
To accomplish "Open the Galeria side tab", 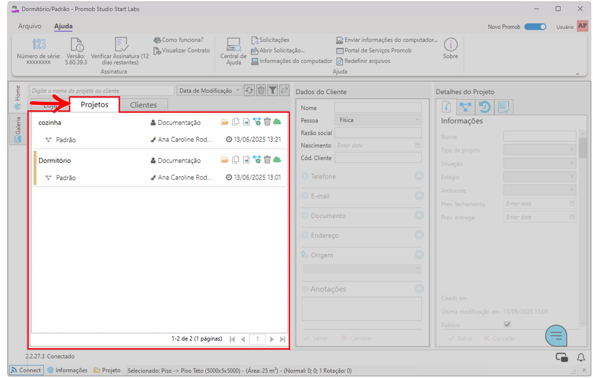I will [17, 130].
